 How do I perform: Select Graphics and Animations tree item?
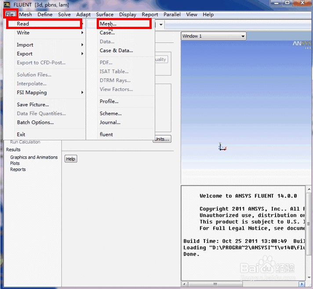[x=34, y=157]
